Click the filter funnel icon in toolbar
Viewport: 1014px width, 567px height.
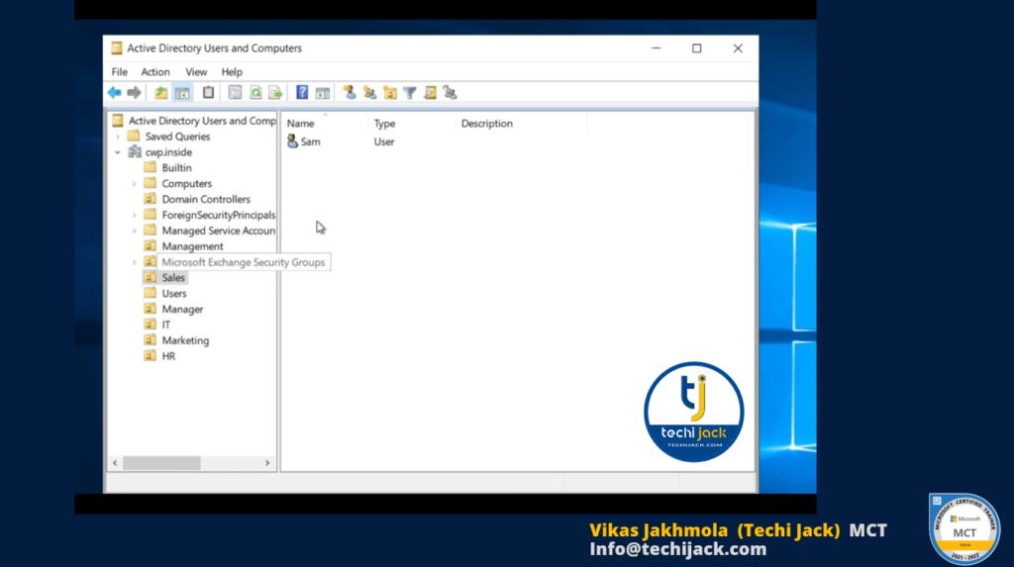click(x=409, y=93)
